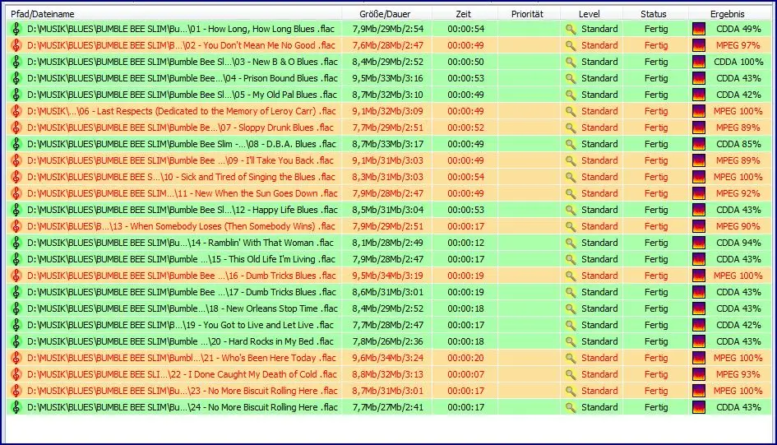Image resolution: width=777 pixels, height=445 pixels.
Task: Click the time cell 00:00:20
Action: (x=466, y=357)
